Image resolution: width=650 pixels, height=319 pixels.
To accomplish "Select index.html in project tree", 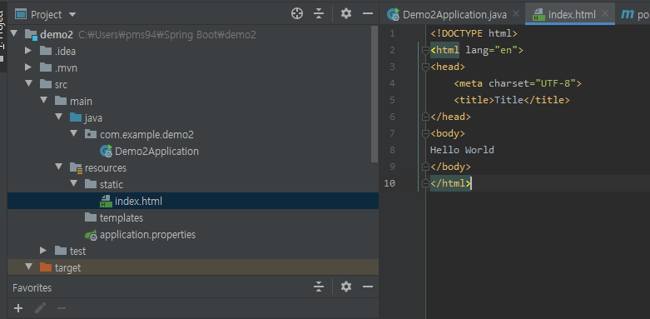I will pos(138,202).
